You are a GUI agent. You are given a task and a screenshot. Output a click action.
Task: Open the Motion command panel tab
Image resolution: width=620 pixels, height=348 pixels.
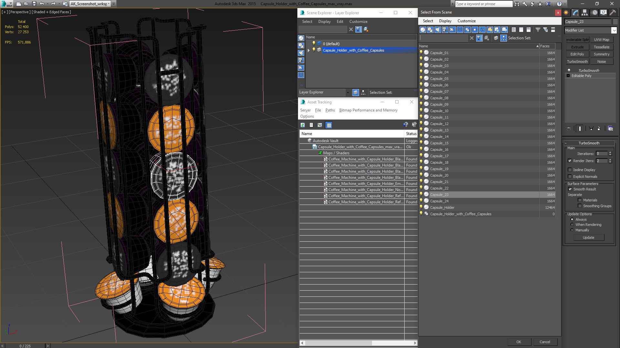coord(594,13)
